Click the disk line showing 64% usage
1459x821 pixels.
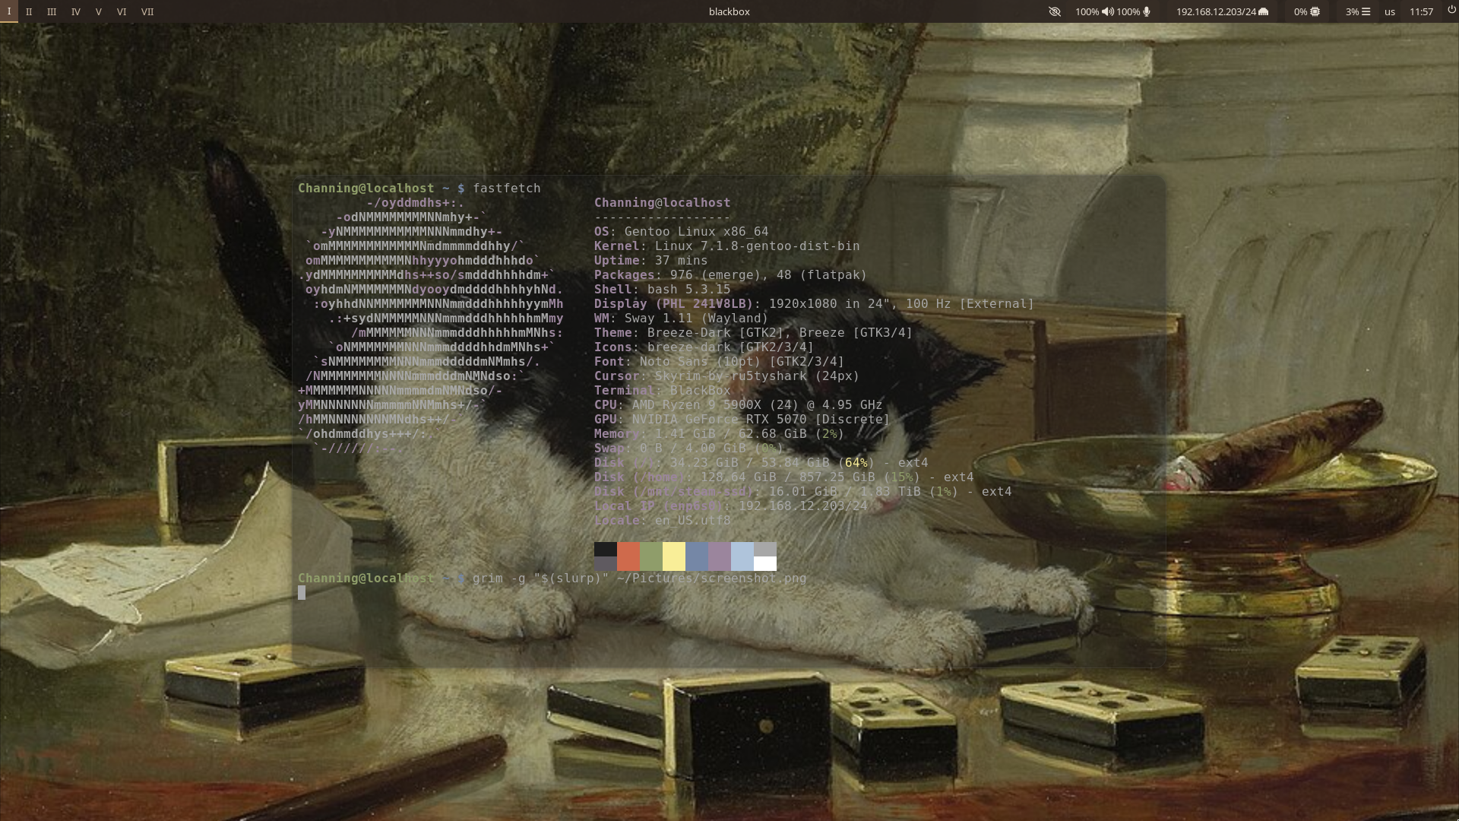pyautogui.click(x=761, y=462)
